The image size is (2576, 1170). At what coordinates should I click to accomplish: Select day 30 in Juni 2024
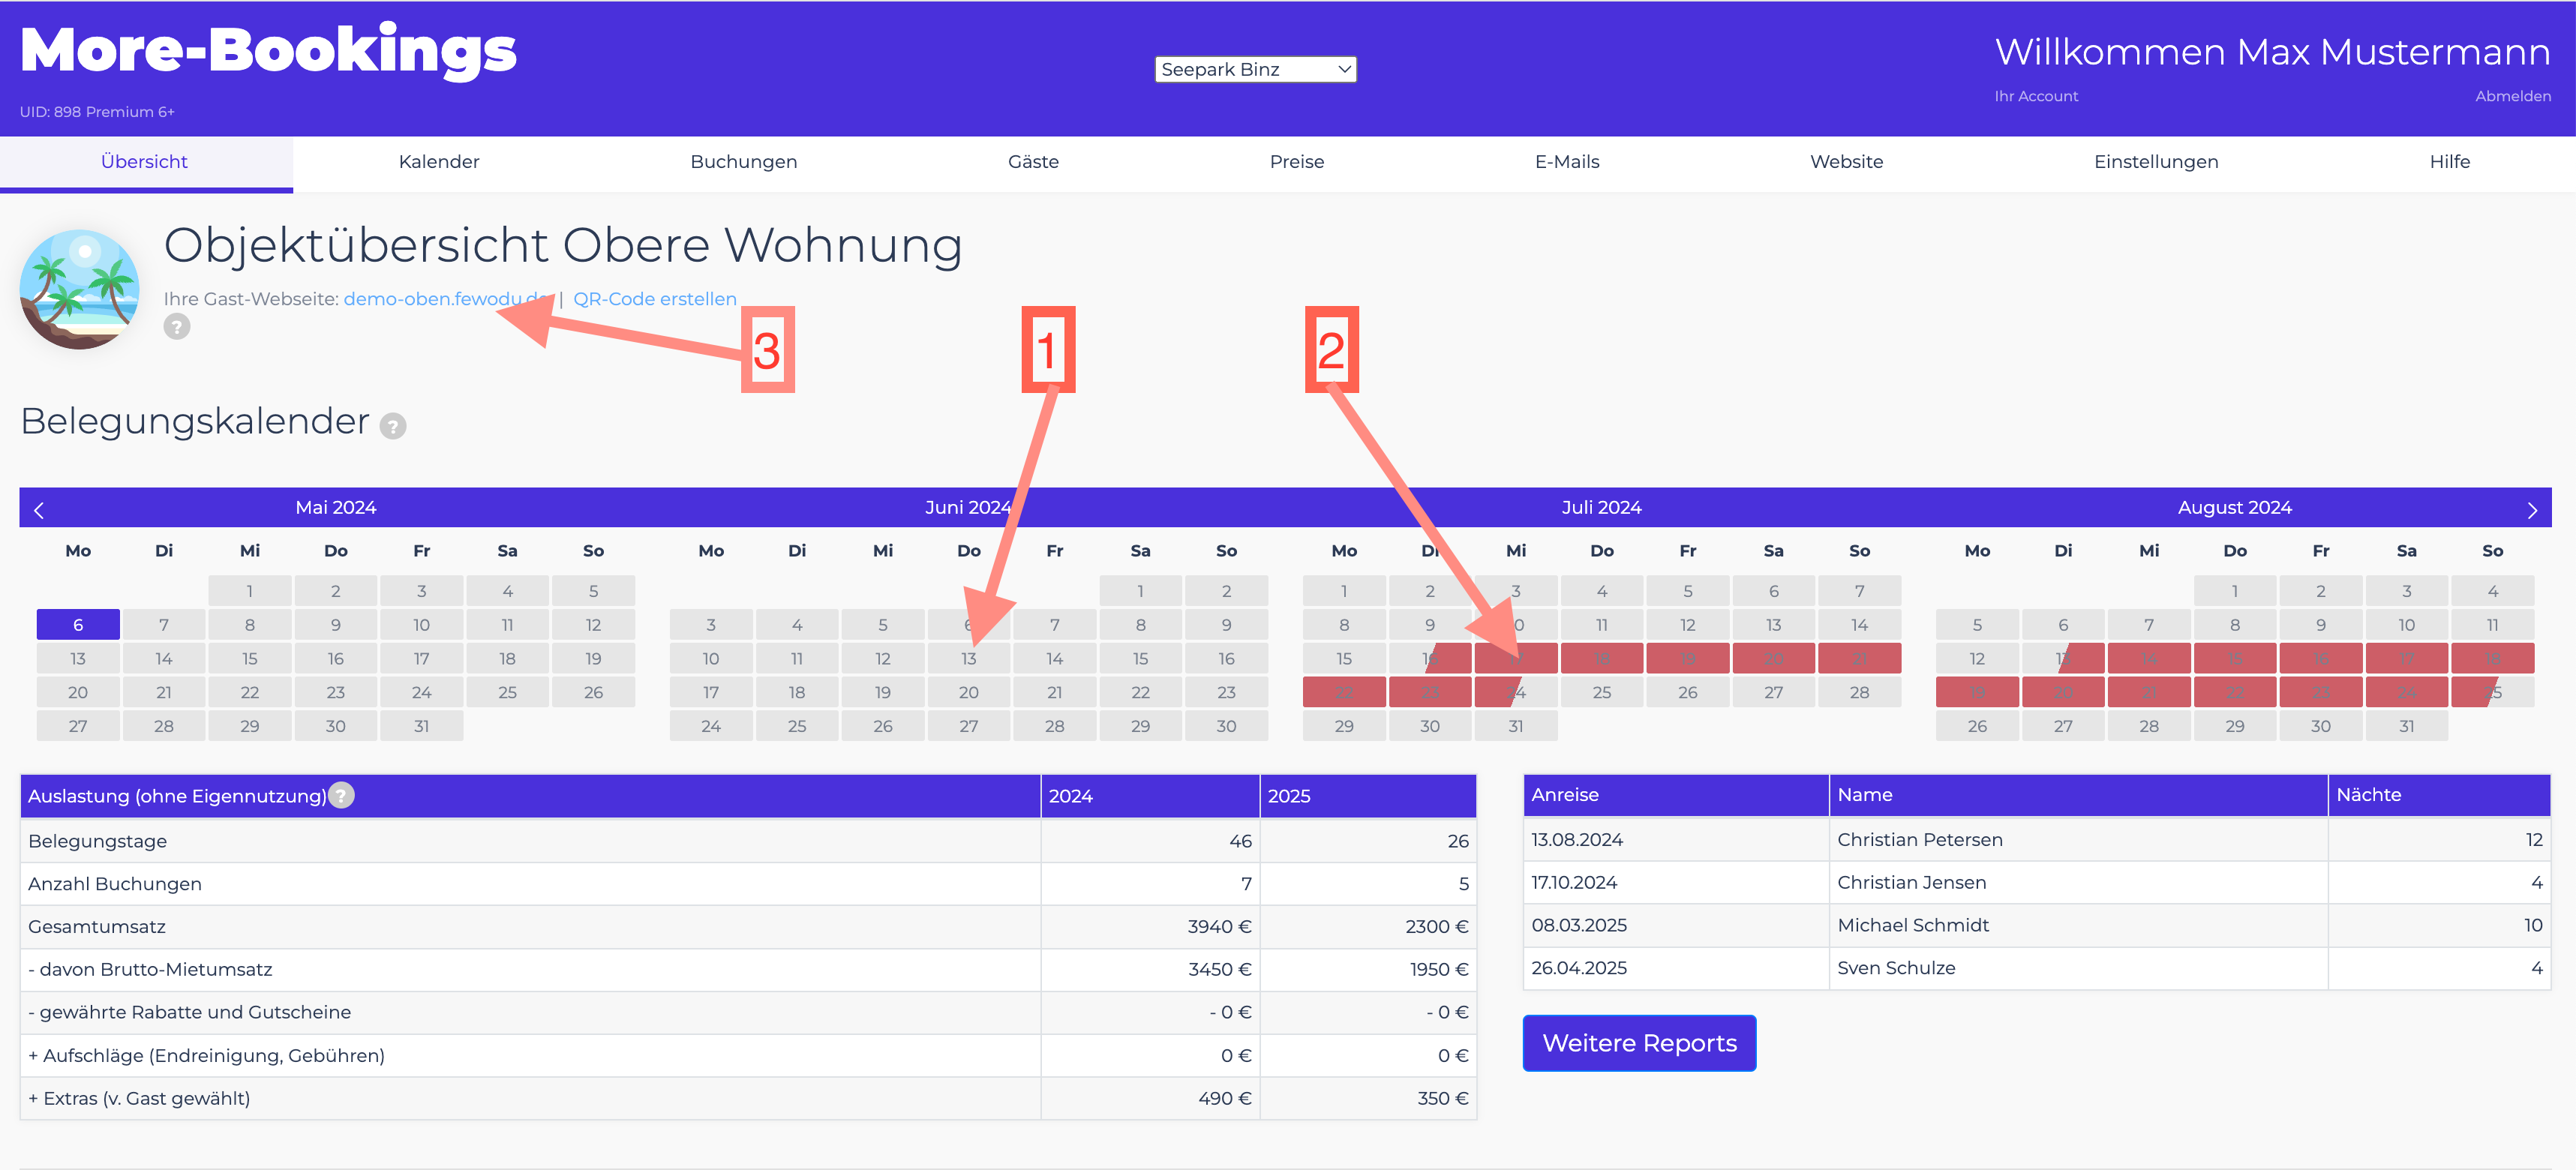1226,726
